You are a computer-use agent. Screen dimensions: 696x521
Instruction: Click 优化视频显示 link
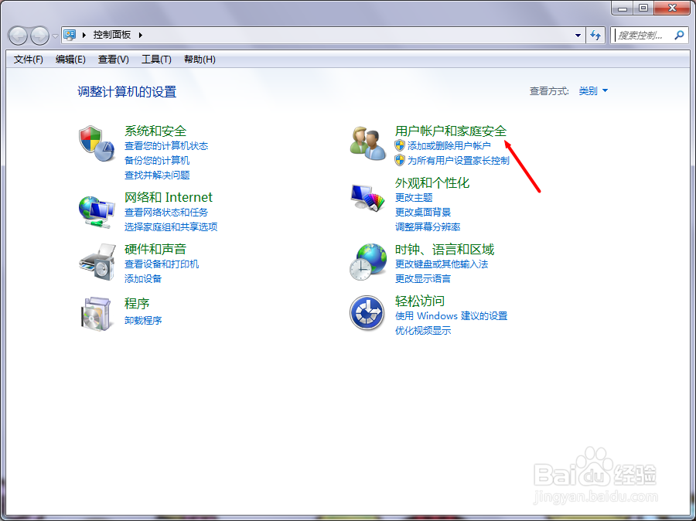coord(423,331)
